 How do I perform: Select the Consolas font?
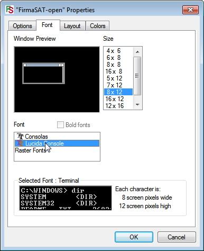click(x=57, y=137)
